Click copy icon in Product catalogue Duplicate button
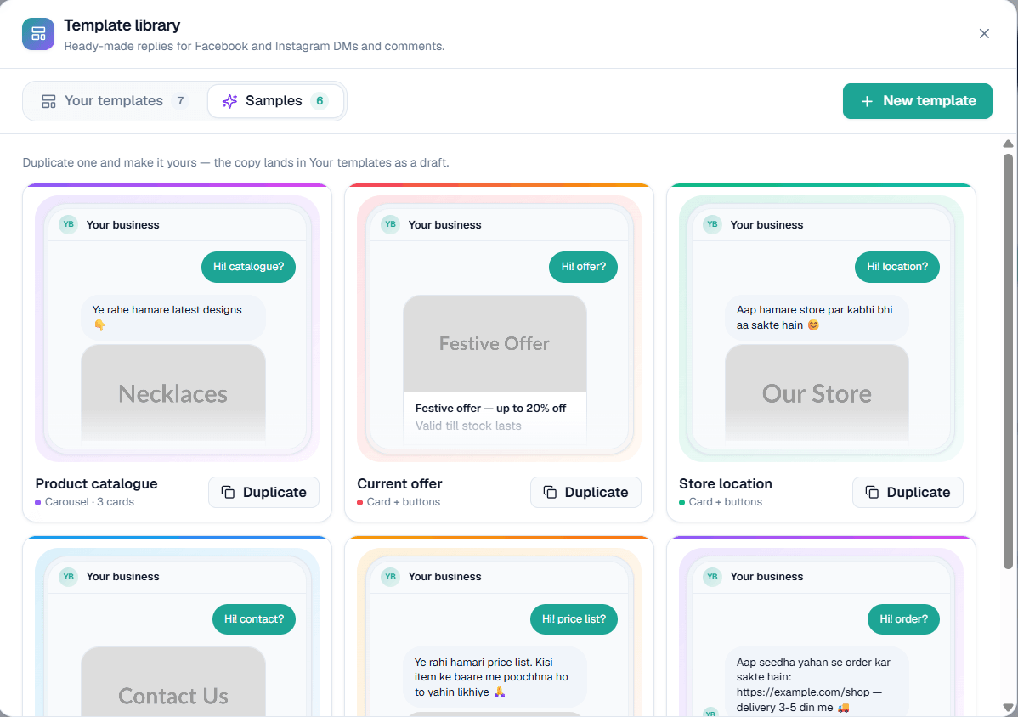 pos(228,492)
